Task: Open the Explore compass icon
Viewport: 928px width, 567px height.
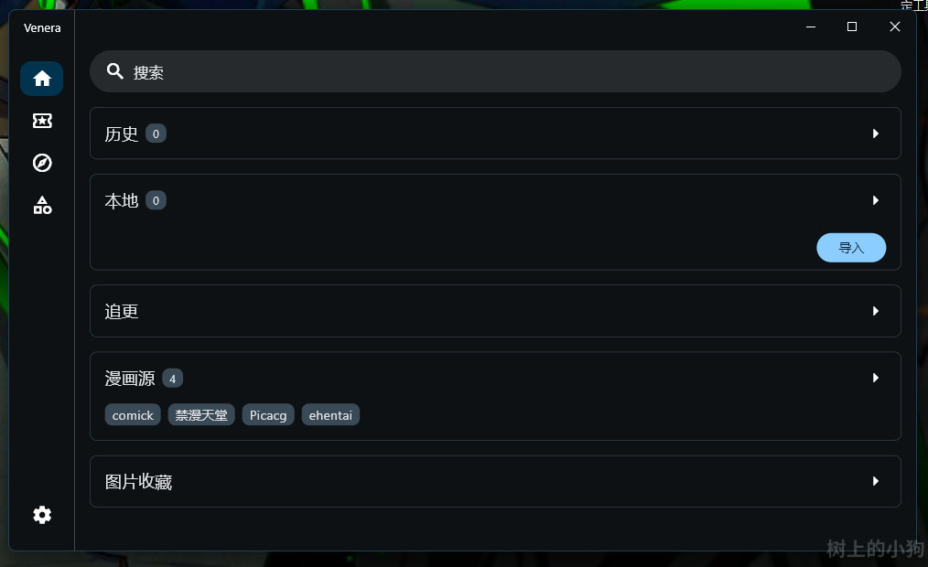Action: click(42, 163)
